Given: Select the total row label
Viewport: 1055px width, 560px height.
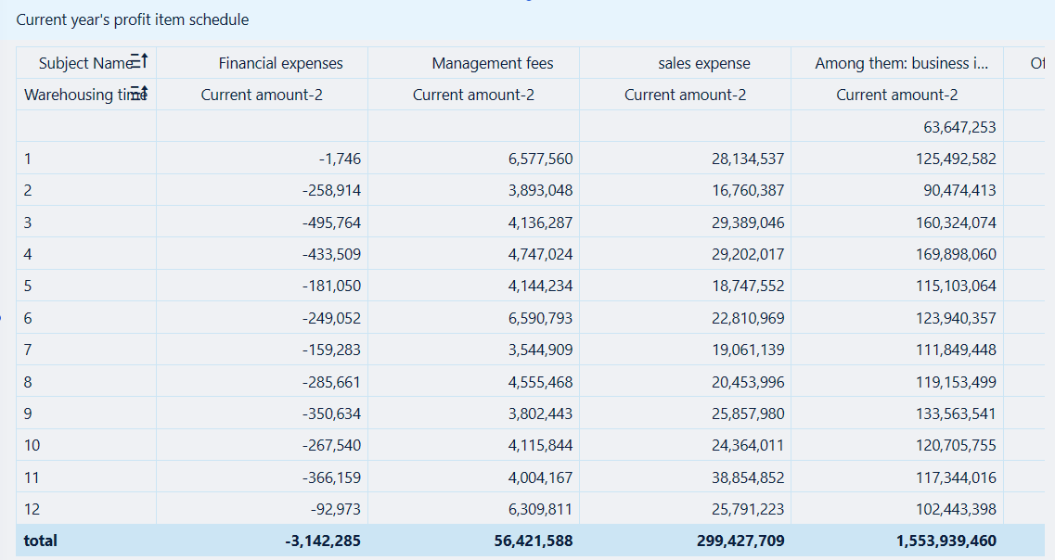Looking at the screenshot, I should coord(40,541).
